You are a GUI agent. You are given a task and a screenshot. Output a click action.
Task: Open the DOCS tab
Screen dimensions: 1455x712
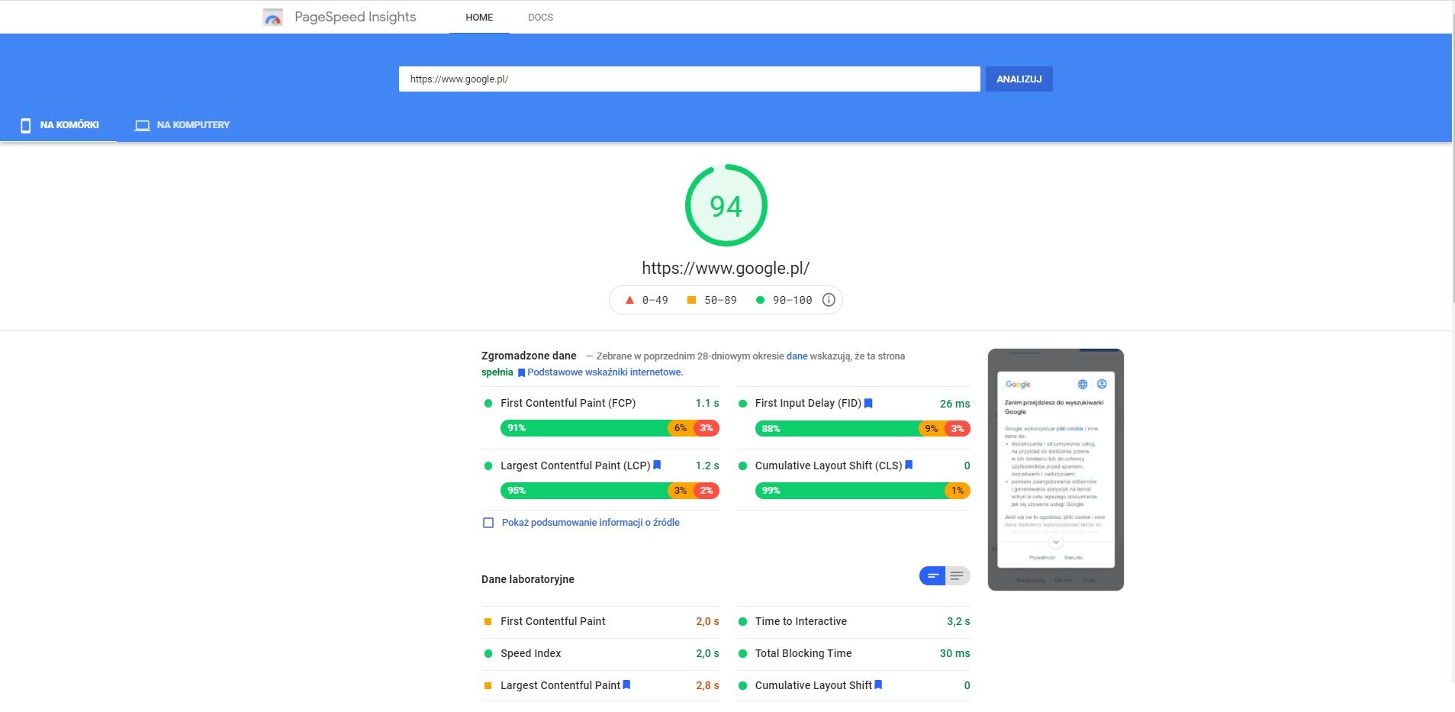[x=540, y=17]
